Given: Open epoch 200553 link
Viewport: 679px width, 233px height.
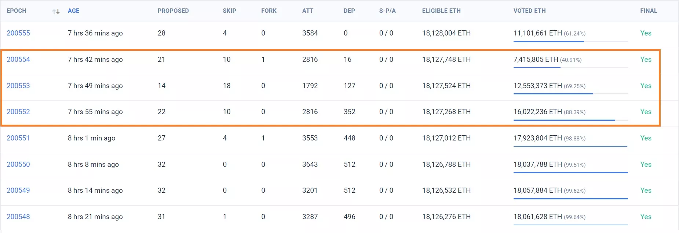Looking at the screenshot, I should point(18,86).
